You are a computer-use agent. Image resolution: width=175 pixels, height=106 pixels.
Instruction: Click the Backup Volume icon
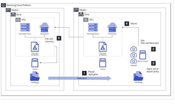coord(143,55)
